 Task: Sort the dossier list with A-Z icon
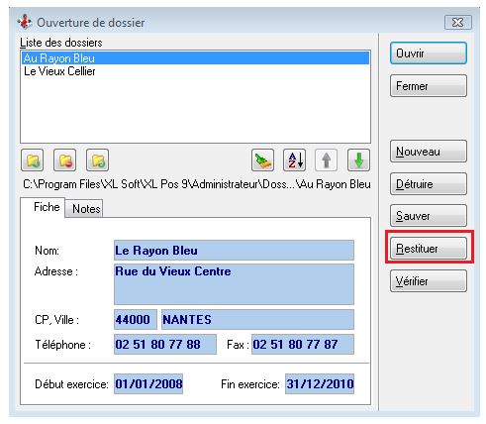point(295,160)
